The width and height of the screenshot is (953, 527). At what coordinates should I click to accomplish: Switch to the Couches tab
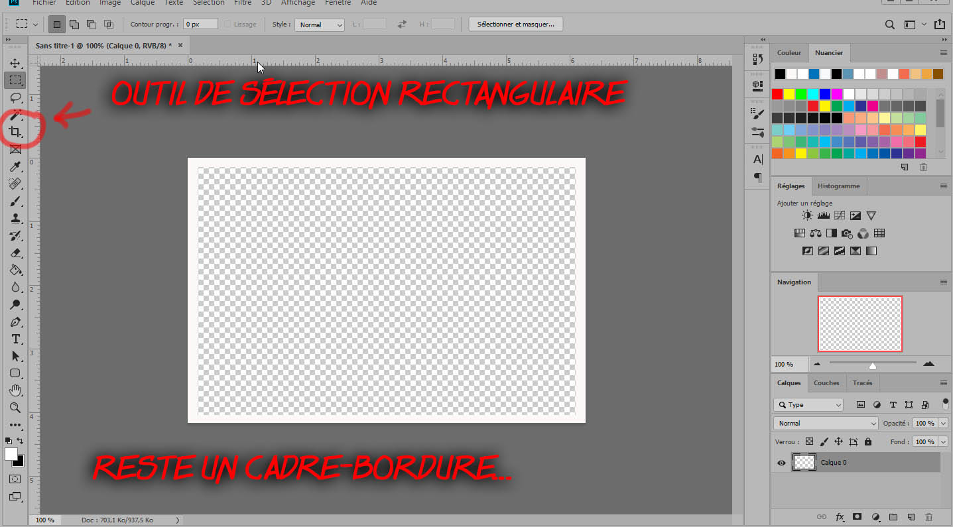tap(826, 383)
